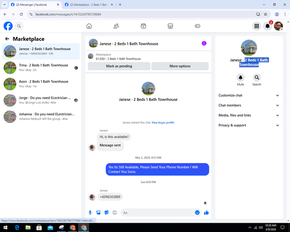Expand Chat members section
Image resolution: width=290 pixels, height=232 pixels.
click(x=249, y=106)
